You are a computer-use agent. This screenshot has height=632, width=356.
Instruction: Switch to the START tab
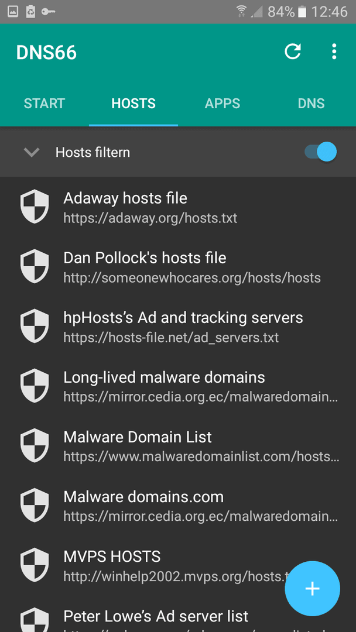point(44,103)
